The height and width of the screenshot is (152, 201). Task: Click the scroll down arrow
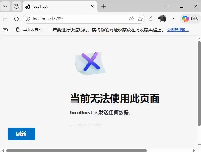tap(199, 145)
